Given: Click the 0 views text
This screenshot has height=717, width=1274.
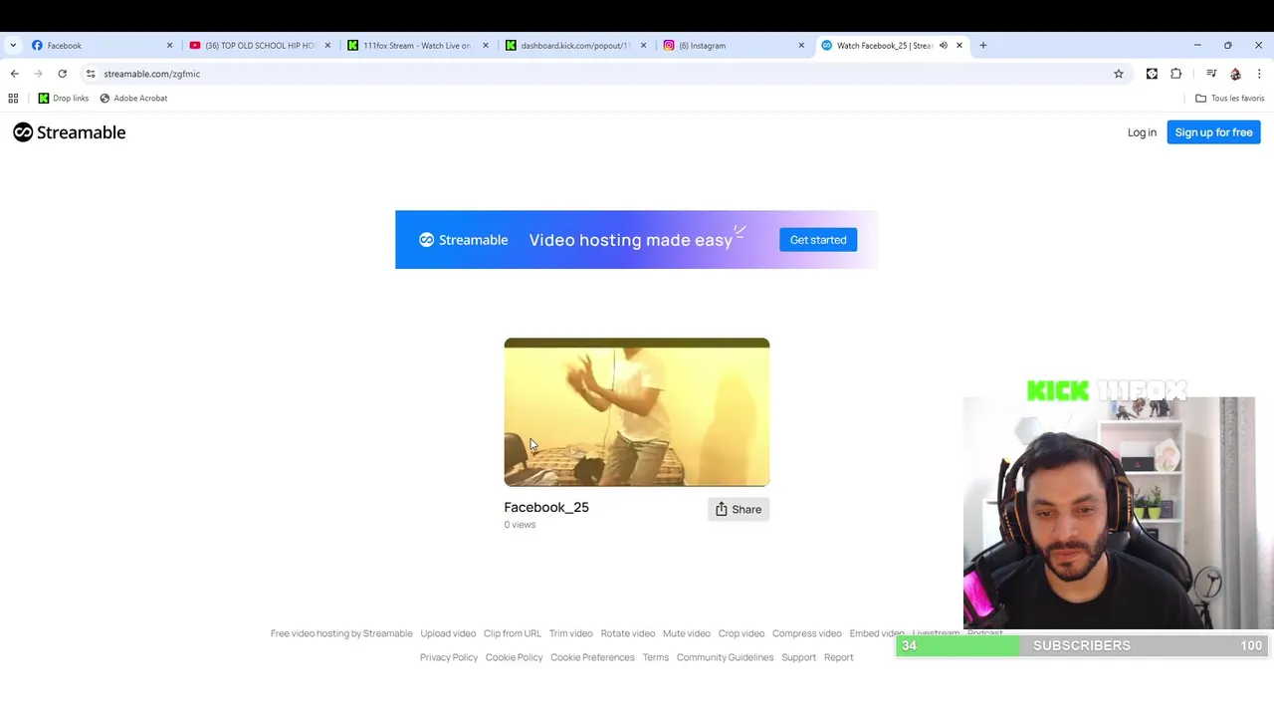Looking at the screenshot, I should [x=520, y=525].
